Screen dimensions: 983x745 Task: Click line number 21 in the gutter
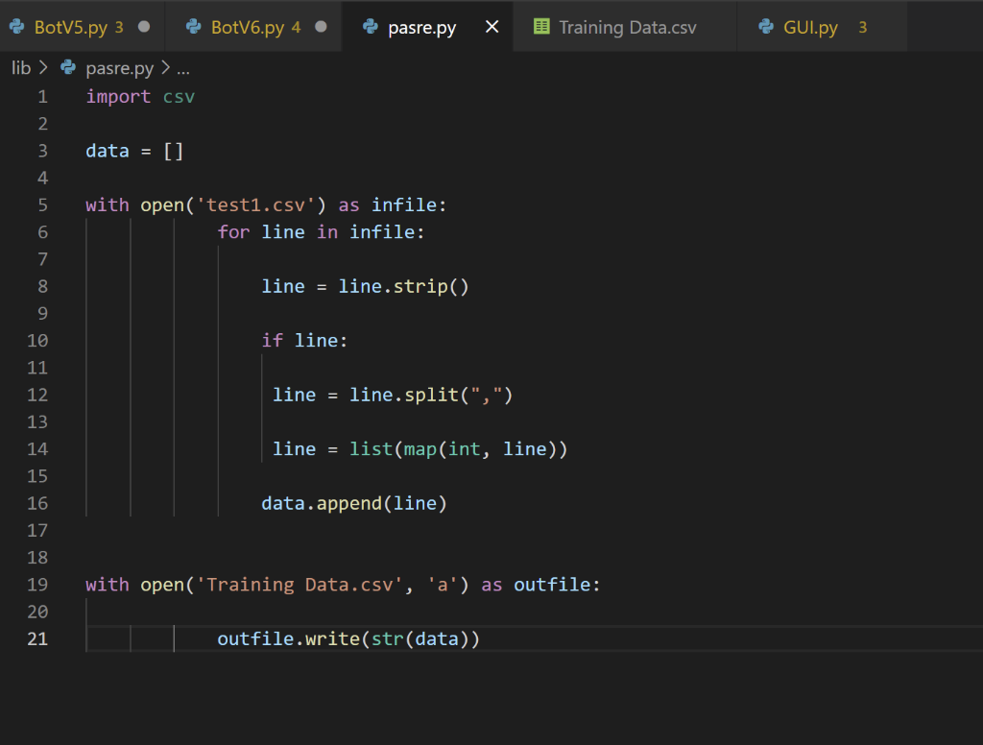tap(37, 639)
